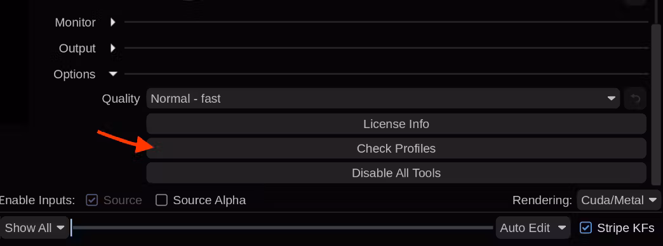
Task: Open the Quality dropdown showing Normal - fast
Action: click(x=383, y=99)
